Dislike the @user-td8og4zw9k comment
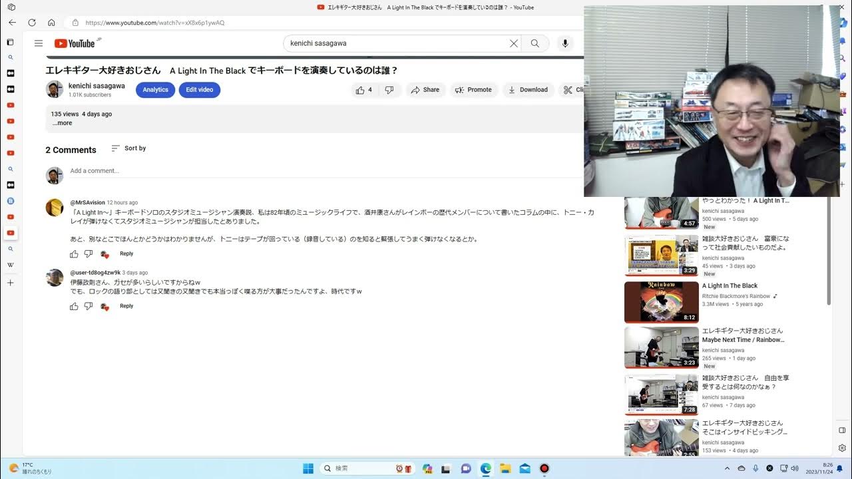This screenshot has height=479, width=852. [89, 306]
